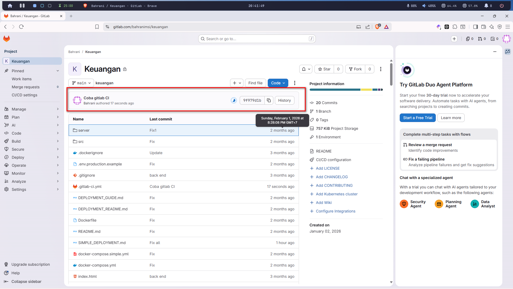
Task: Open Work items in the sidebar
Action: (x=22, y=79)
